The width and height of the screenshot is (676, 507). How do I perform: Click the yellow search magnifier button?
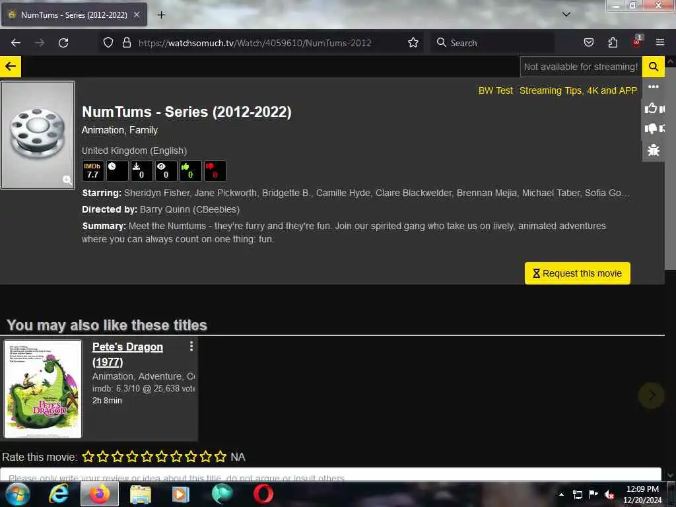653,67
